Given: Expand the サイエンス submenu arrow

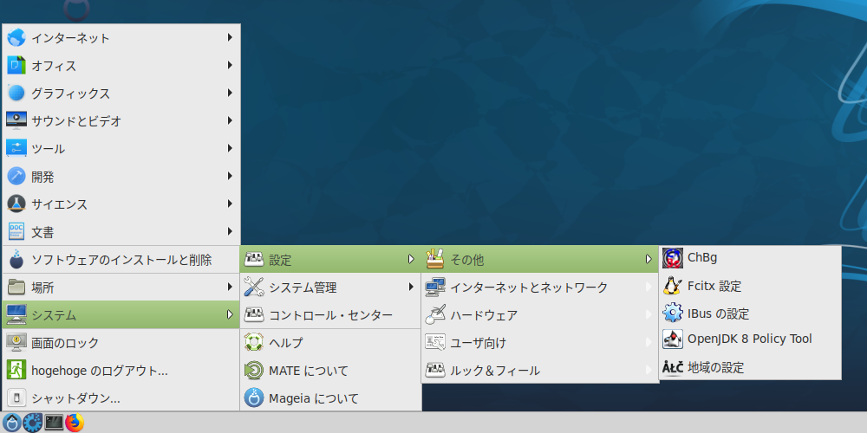Looking at the screenshot, I should click(x=230, y=204).
